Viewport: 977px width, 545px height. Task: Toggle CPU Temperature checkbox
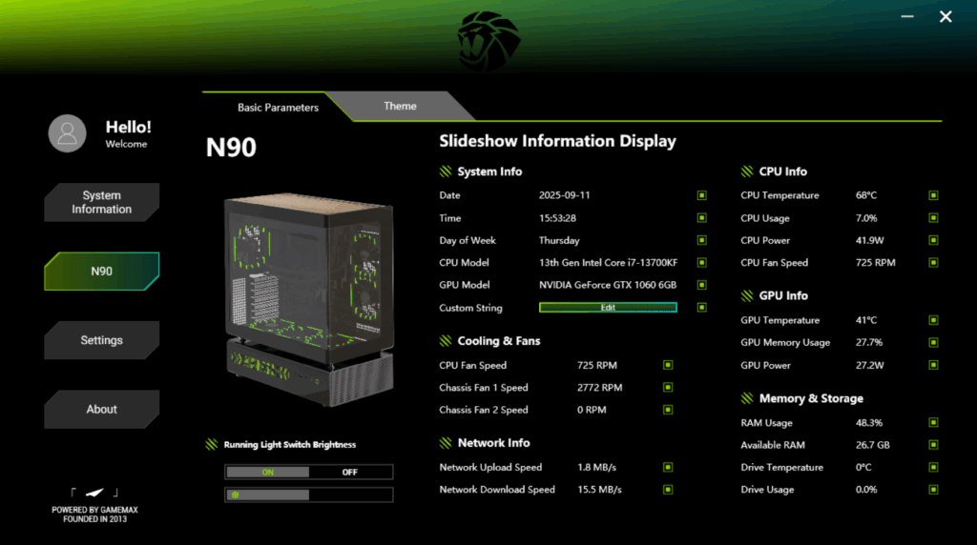(x=933, y=195)
